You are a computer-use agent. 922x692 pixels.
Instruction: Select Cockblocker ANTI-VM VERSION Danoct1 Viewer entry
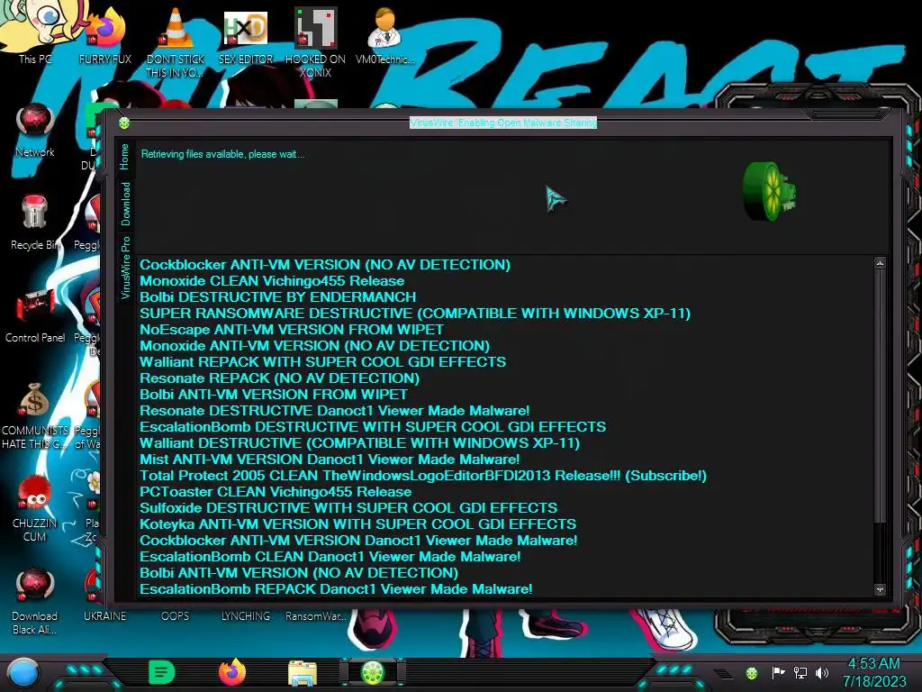(358, 541)
